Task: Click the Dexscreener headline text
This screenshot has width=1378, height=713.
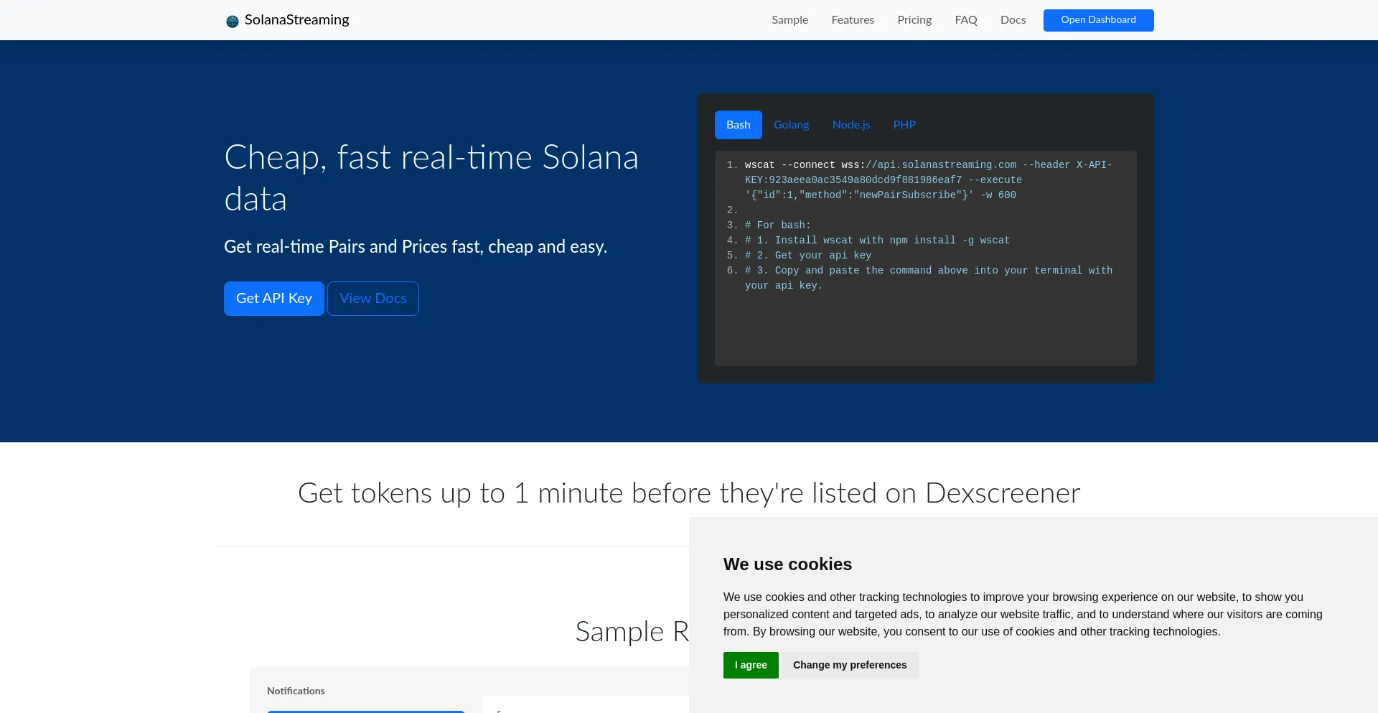Action: click(x=689, y=493)
